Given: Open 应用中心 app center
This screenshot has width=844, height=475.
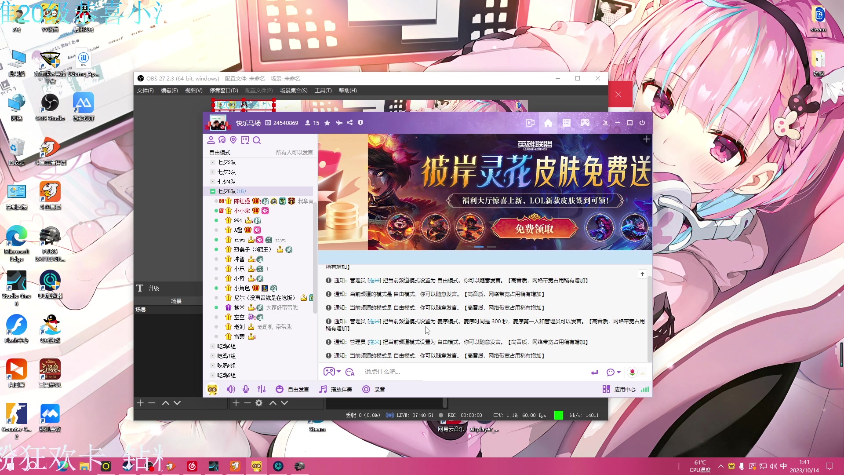Looking at the screenshot, I should tap(619, 389).
